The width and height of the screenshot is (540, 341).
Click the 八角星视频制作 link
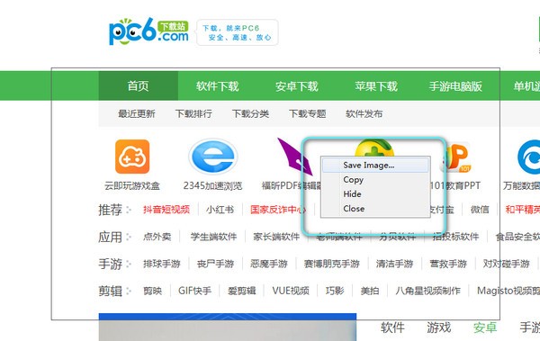pos(427,291)
